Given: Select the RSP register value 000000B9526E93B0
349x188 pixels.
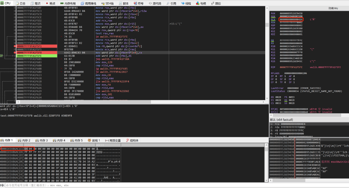Looking at the screenshot, I should coord(291,28).
